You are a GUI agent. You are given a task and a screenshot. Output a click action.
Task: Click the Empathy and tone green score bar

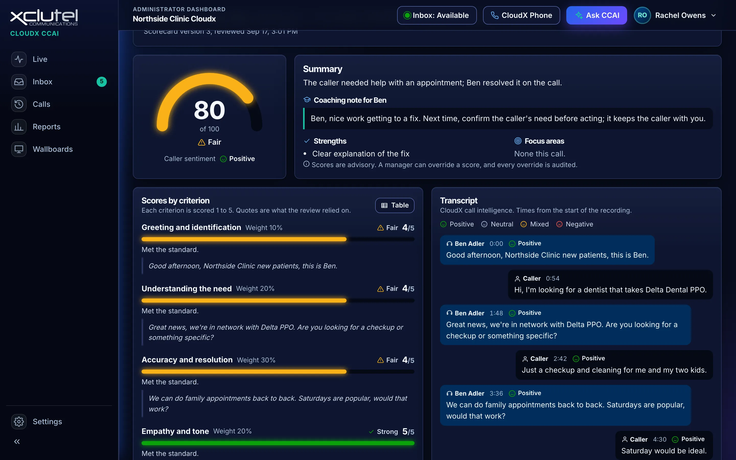click(x=278, y=443)
